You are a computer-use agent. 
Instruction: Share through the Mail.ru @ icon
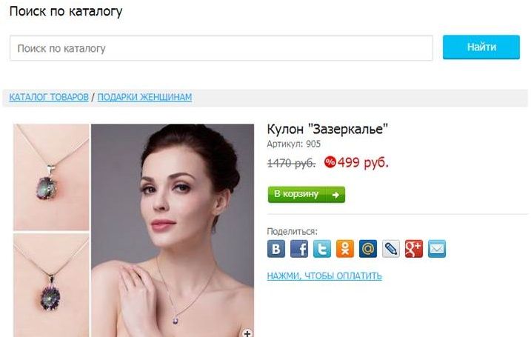tap(368, 249)
